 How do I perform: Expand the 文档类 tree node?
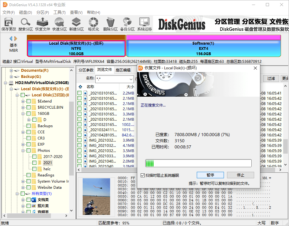[x=23, y=200]
